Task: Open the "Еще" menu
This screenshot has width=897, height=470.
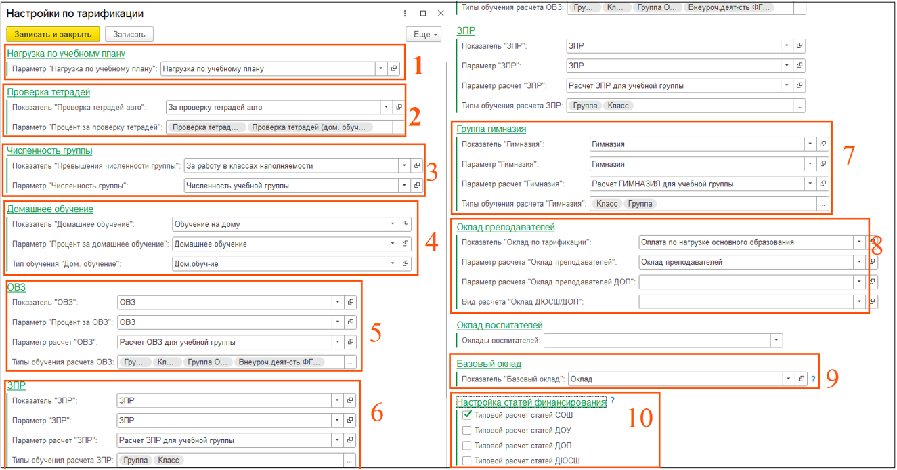Action: 424,34
